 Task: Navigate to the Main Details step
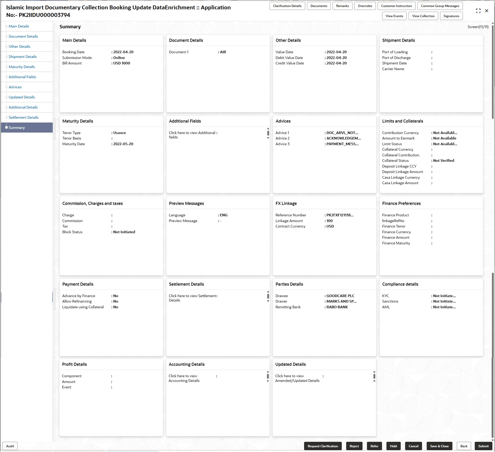pyautogui.click(x=19, y=26)
